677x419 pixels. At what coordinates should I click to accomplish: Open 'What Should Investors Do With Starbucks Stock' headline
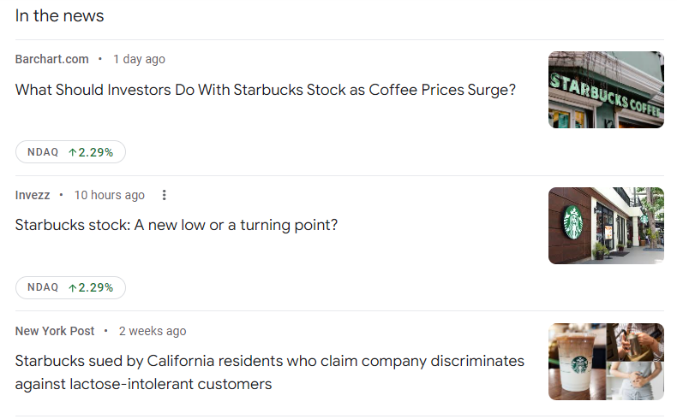[x=266, y=90]
